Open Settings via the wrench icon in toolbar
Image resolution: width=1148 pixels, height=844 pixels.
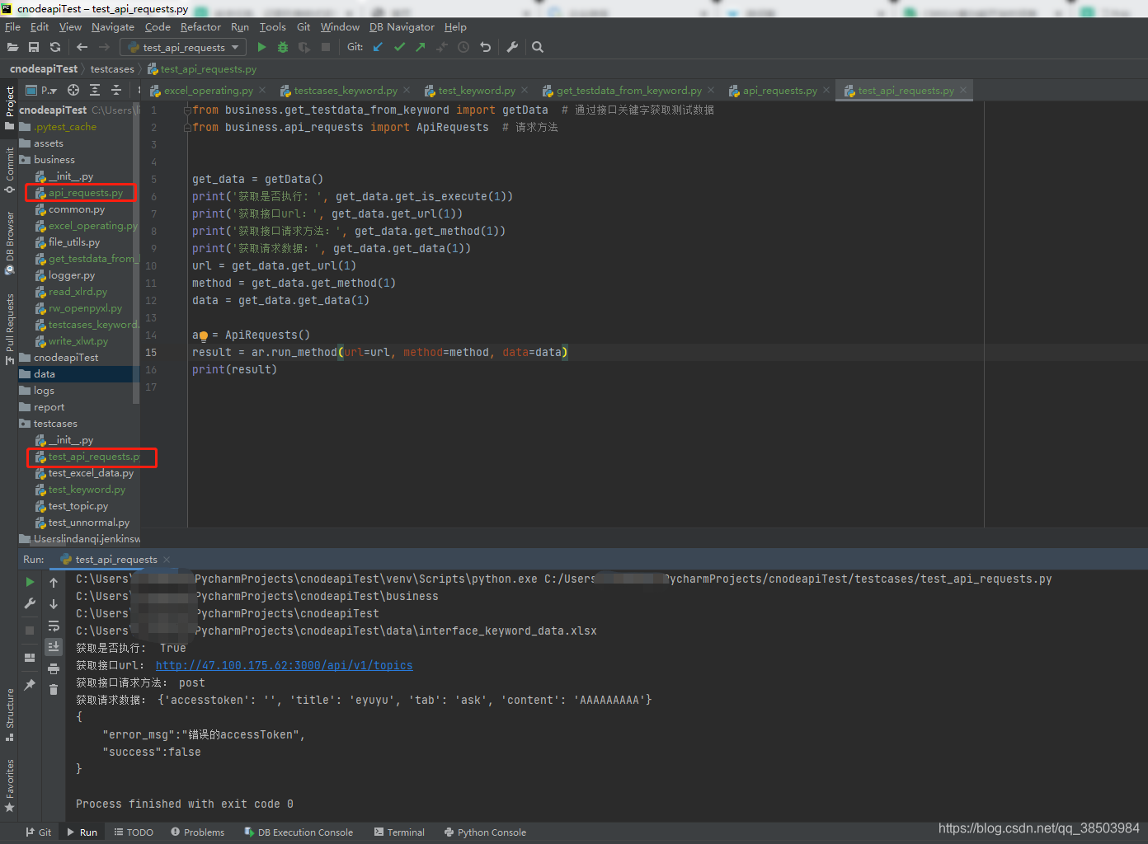tap(512, 47)
